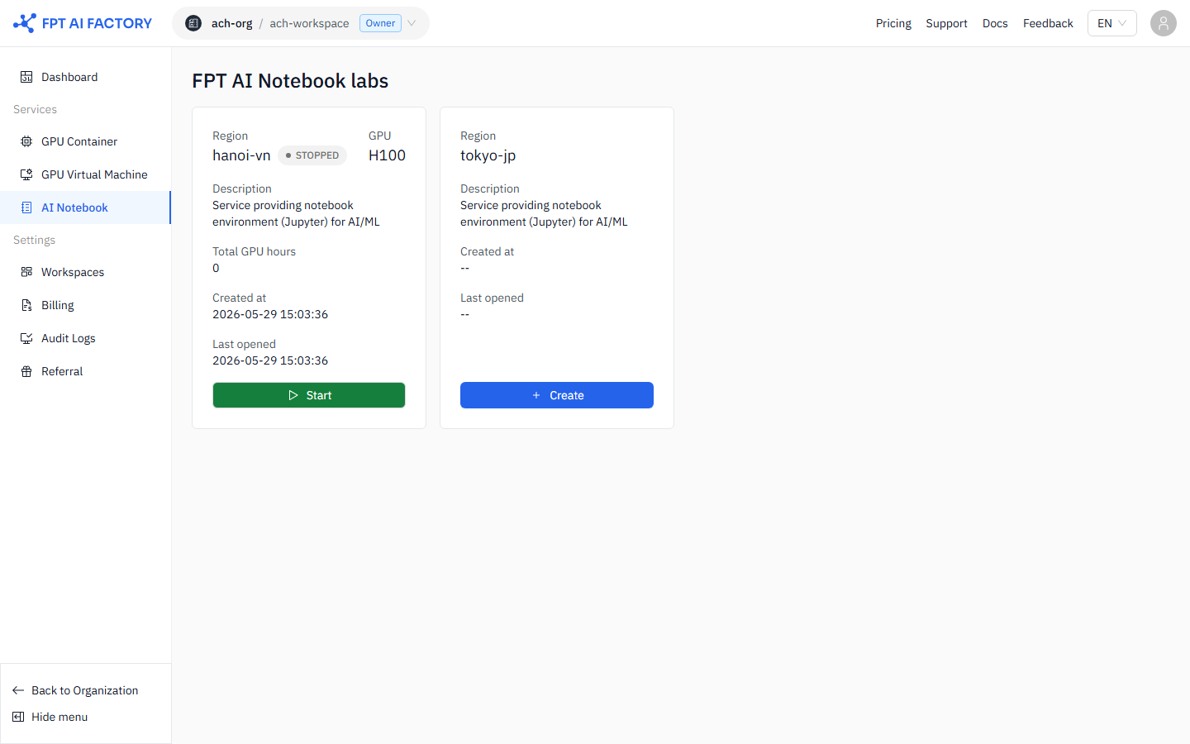Image resolution: width=1190 pixels, height=744 pixels.
Task: Open the Support link
Action: point(946,23)
